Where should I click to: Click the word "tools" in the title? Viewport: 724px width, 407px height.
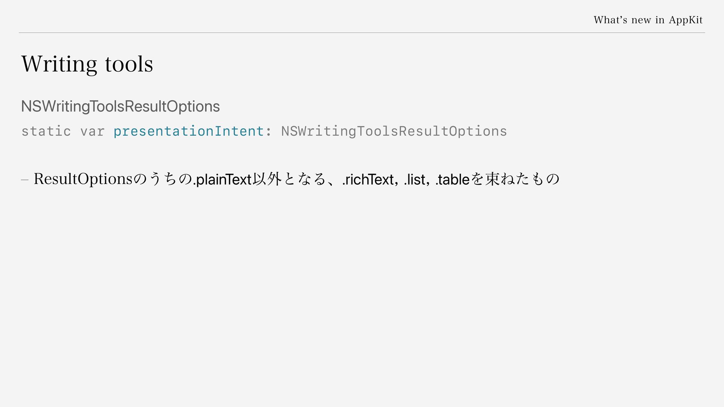(x=129, y=64)
